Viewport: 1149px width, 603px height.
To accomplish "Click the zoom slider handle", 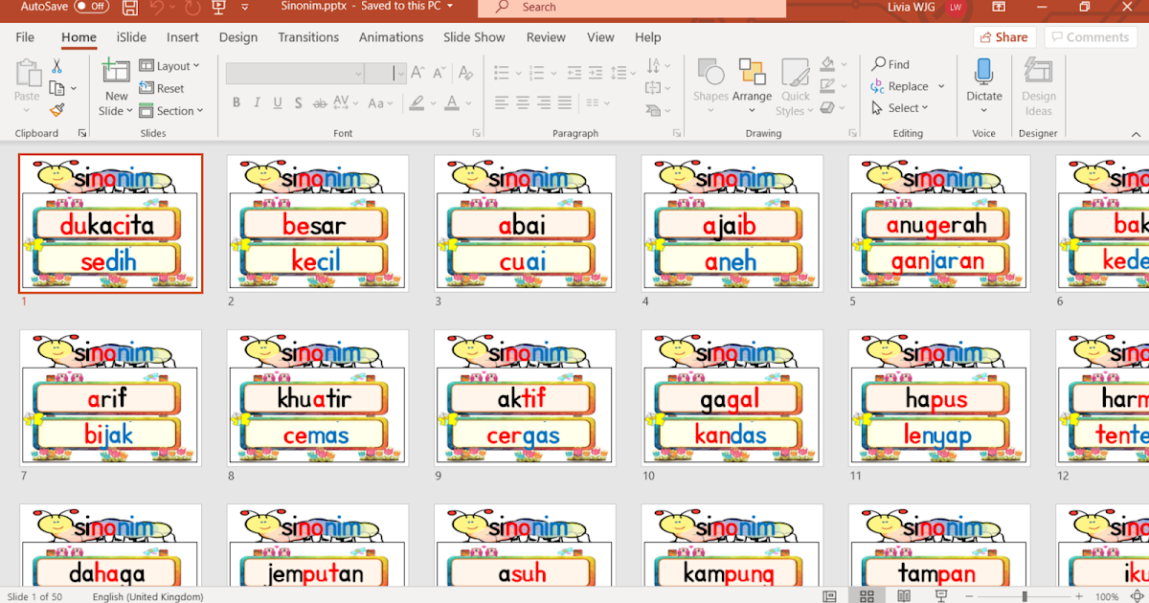I will [x=1025, y=596].
